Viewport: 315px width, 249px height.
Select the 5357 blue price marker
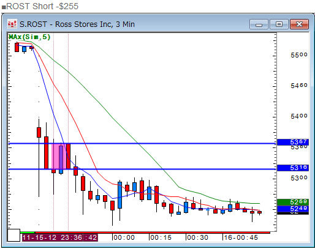293,142
